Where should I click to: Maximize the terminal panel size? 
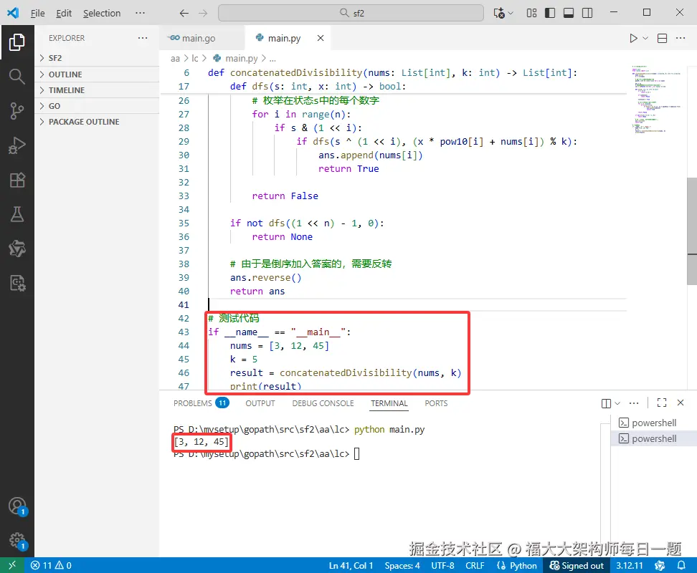[661, 403]
